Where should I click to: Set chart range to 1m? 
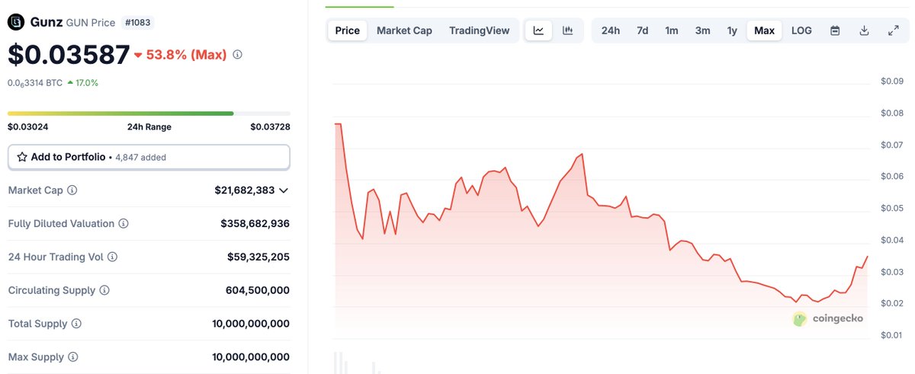(x=672, y=30)
